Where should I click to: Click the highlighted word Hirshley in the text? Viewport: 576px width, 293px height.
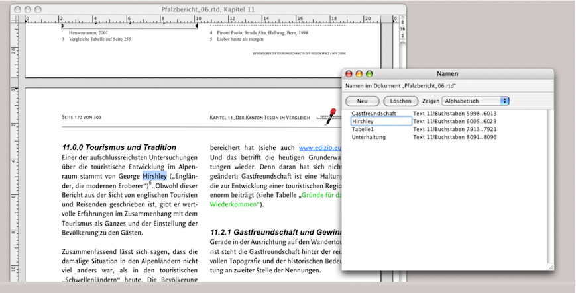(x=154, y=177)
